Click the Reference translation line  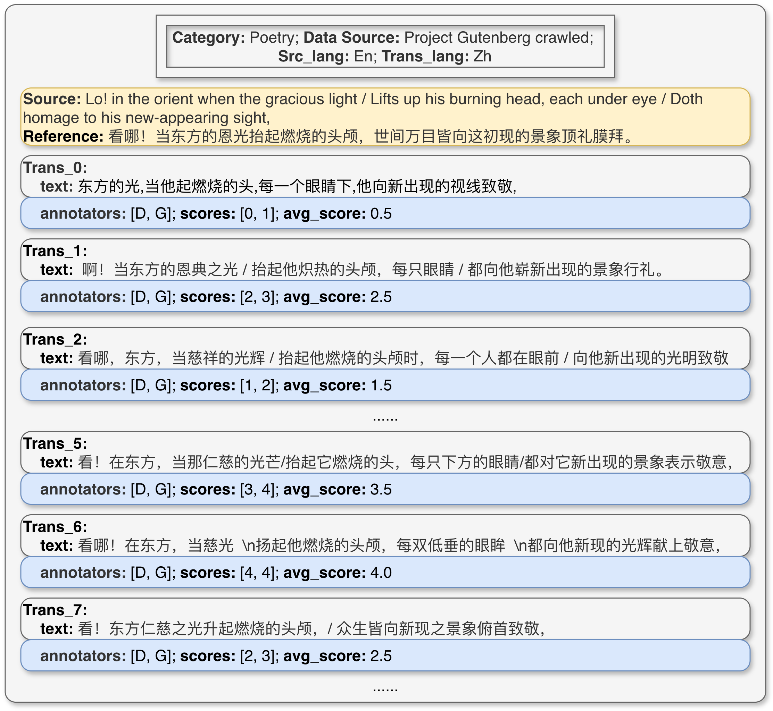point(327,136)
